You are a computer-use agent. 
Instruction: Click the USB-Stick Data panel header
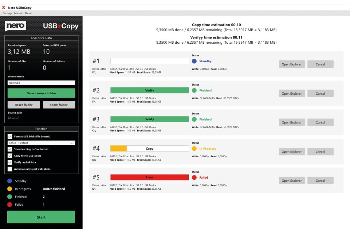click(41, 38)
